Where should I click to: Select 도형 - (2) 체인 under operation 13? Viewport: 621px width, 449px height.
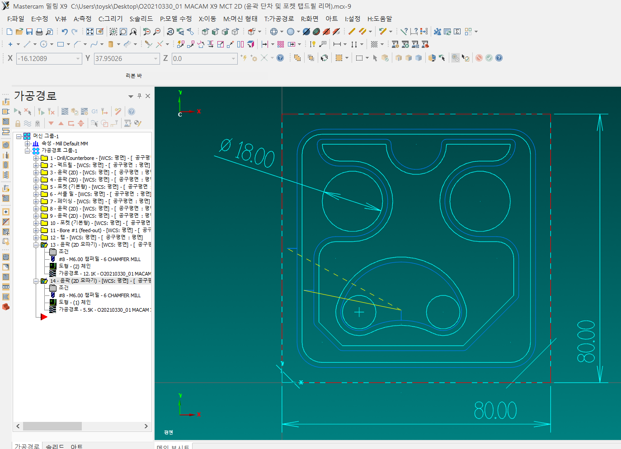tap(75, 267)
